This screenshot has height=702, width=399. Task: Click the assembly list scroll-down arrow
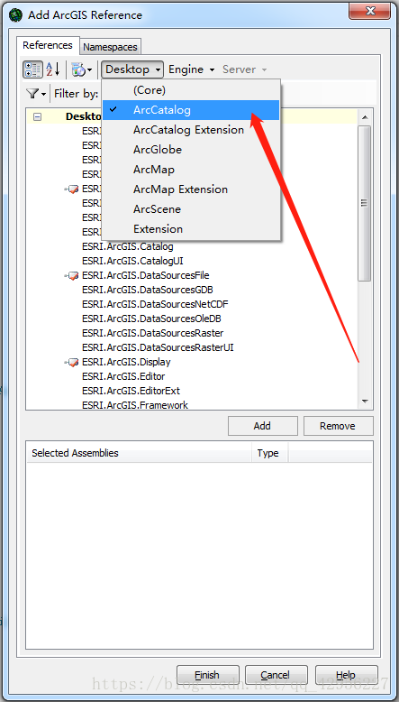coord(365,402)
